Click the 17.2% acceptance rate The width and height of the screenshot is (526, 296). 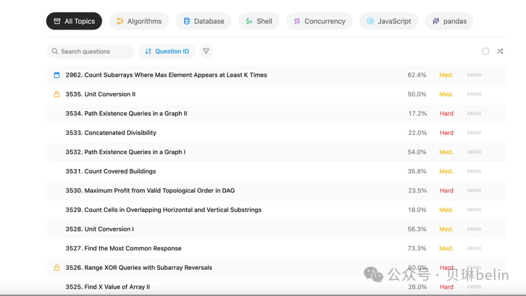coord(418,113)
